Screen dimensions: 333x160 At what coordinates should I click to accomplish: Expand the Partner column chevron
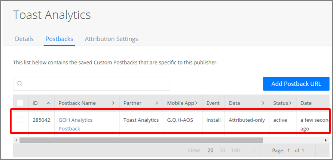pos(157,103)
